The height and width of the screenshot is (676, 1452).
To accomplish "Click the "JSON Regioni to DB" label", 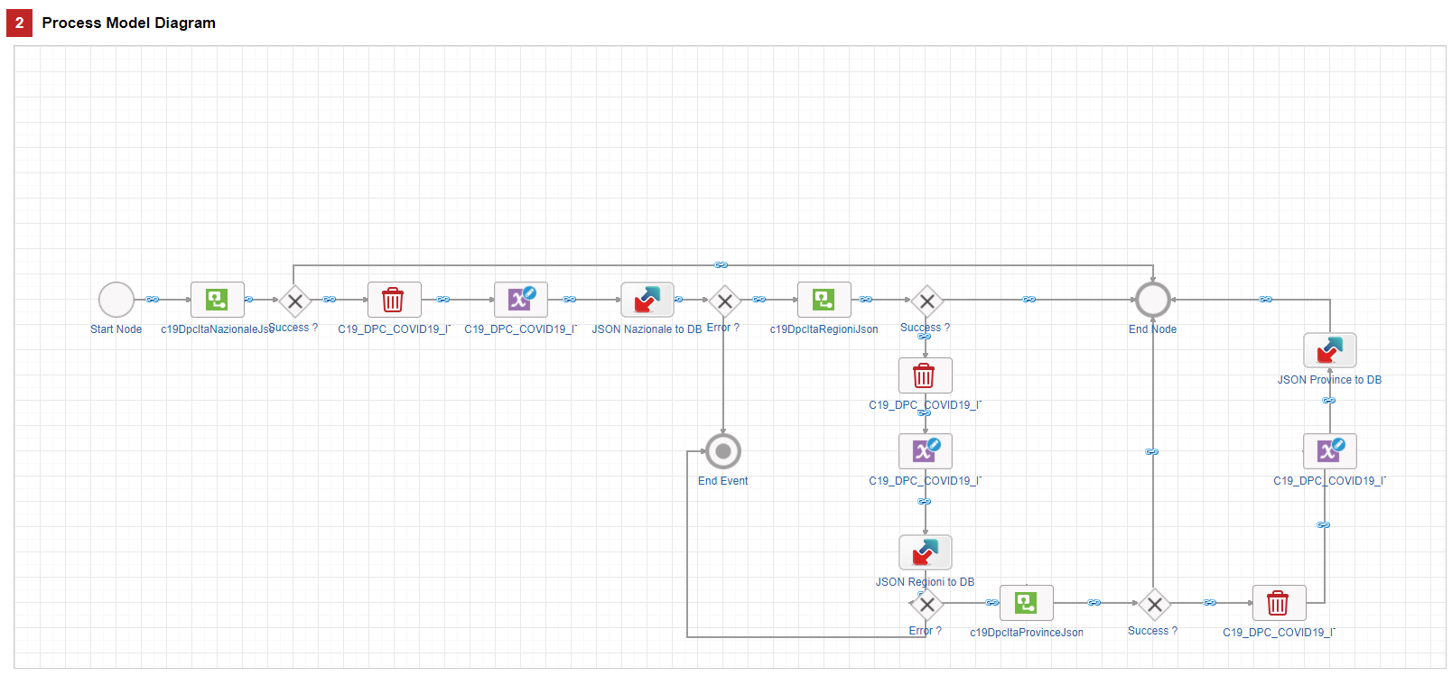I will coord(925,582).
